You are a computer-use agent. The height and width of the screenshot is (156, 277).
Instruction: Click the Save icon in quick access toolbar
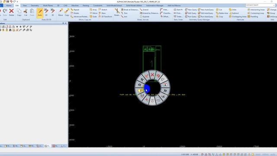click(x=8, y=1)
